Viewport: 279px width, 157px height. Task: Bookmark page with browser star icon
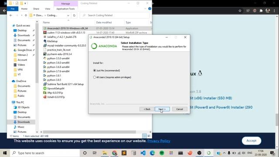tap(240, 10)
